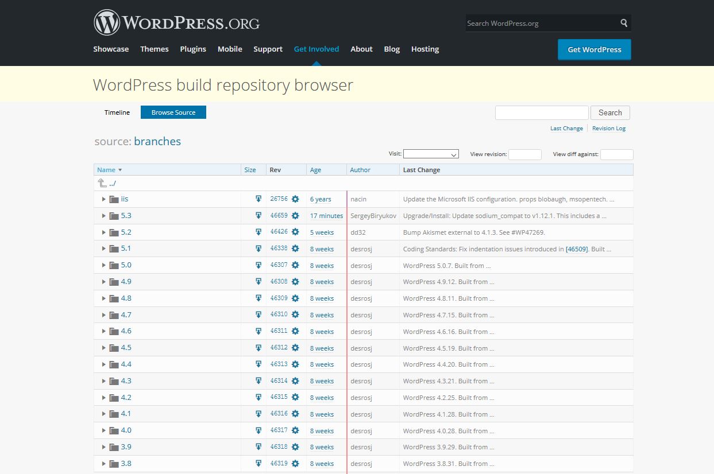Open the 6 years age link
The image size is (714, 474).
(x=321, y=199)
